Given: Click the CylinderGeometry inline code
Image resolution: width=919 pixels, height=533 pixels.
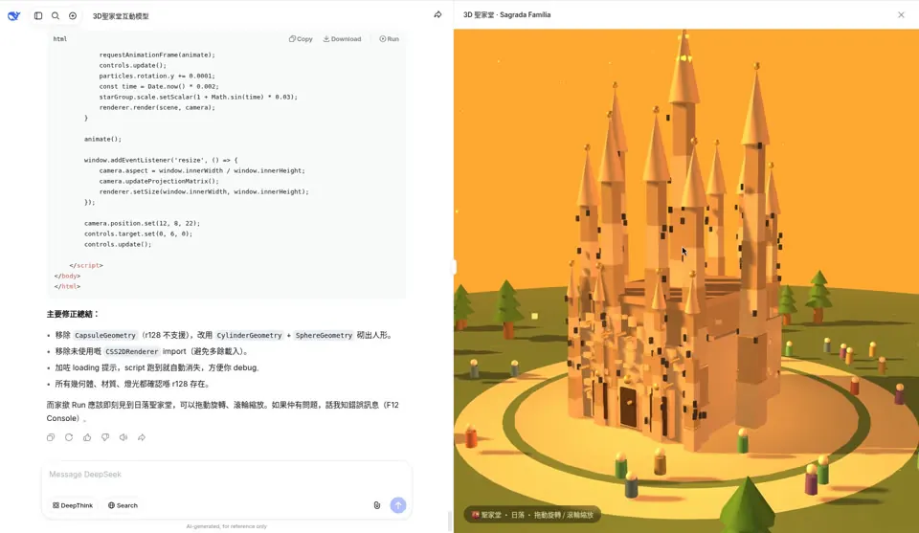Looking at the screenshot, I should coord(249,336).
